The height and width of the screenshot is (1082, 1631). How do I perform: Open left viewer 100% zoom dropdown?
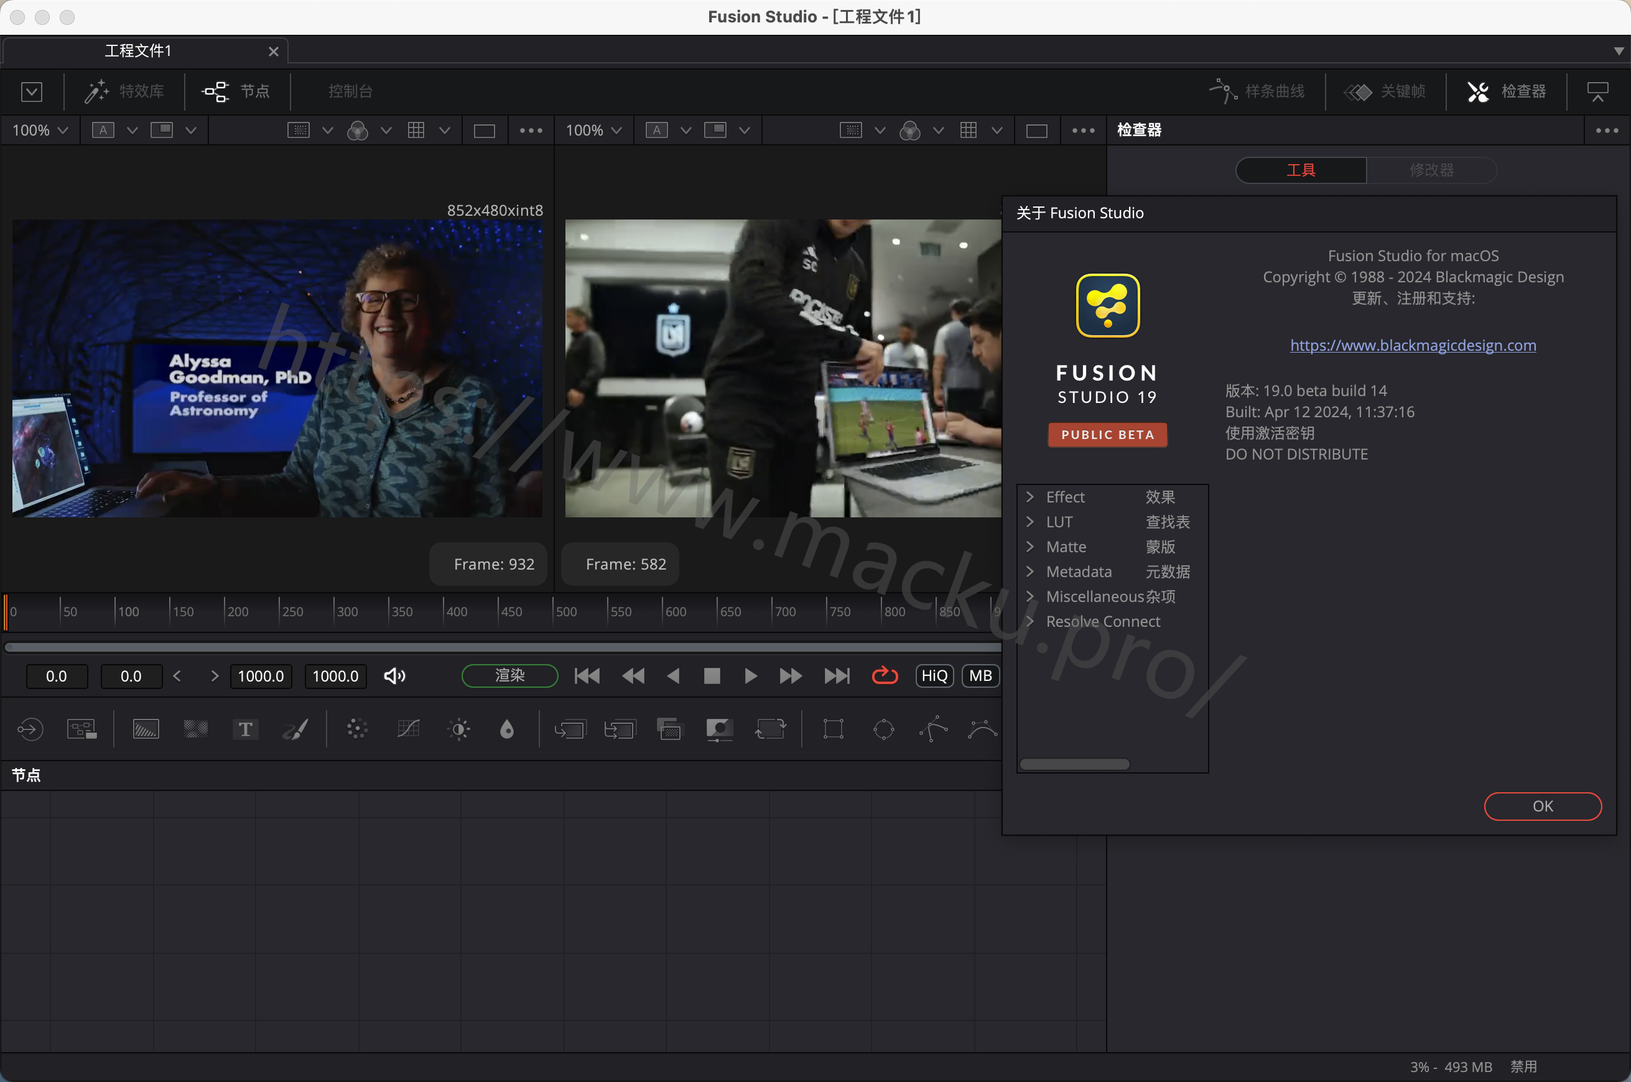coord(40,131)
